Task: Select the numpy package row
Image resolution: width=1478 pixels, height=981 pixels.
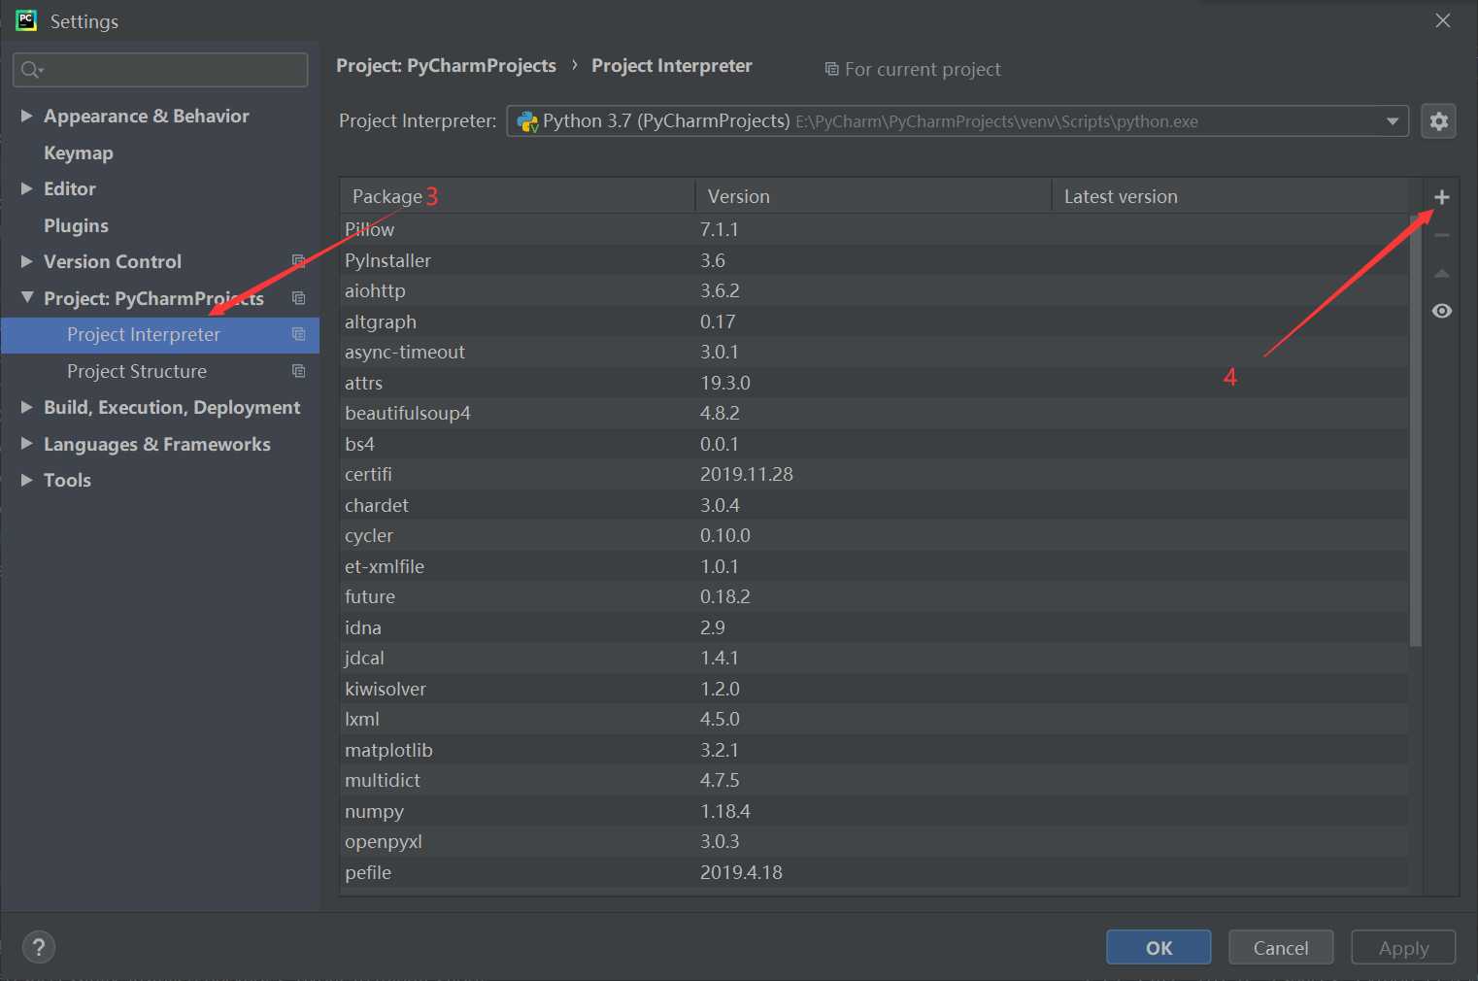Action: pos(874,811)
